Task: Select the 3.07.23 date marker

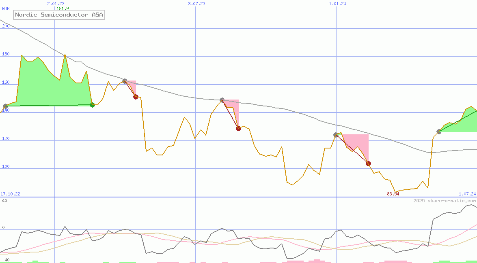Action: [196, 4]
